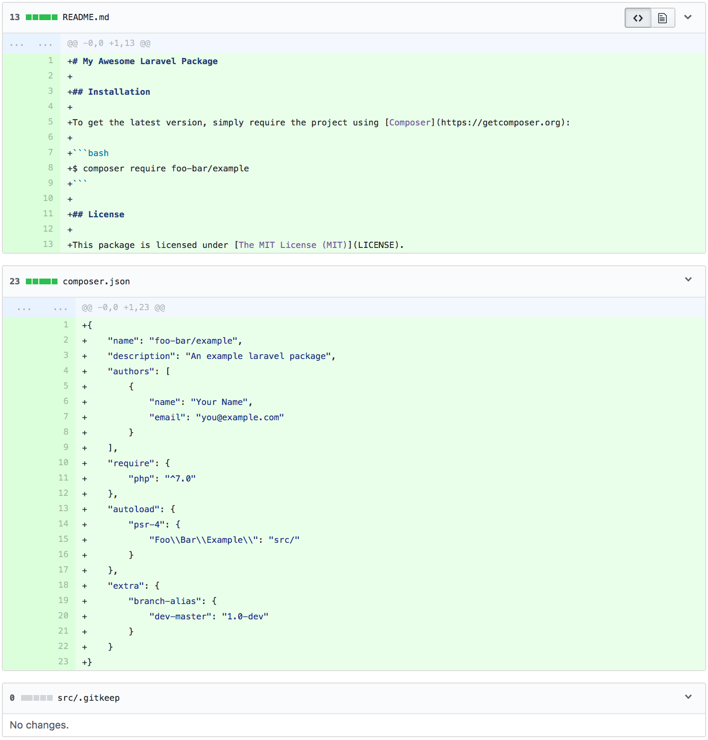Screen dimensions: 708x740
Task: Select line number 5 of README.md
Action: (50, 122)
